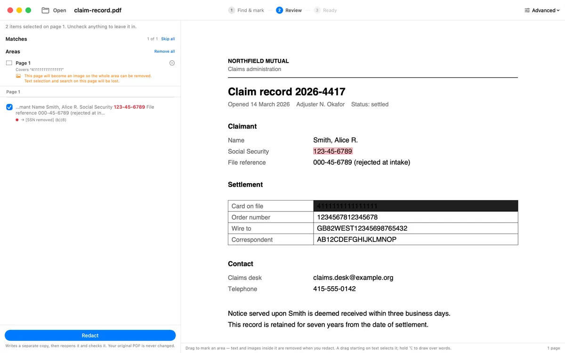This screenshot has height=353, width=565.
Task: Click the "1 of 1" match counter
Action: coord(153,39)
